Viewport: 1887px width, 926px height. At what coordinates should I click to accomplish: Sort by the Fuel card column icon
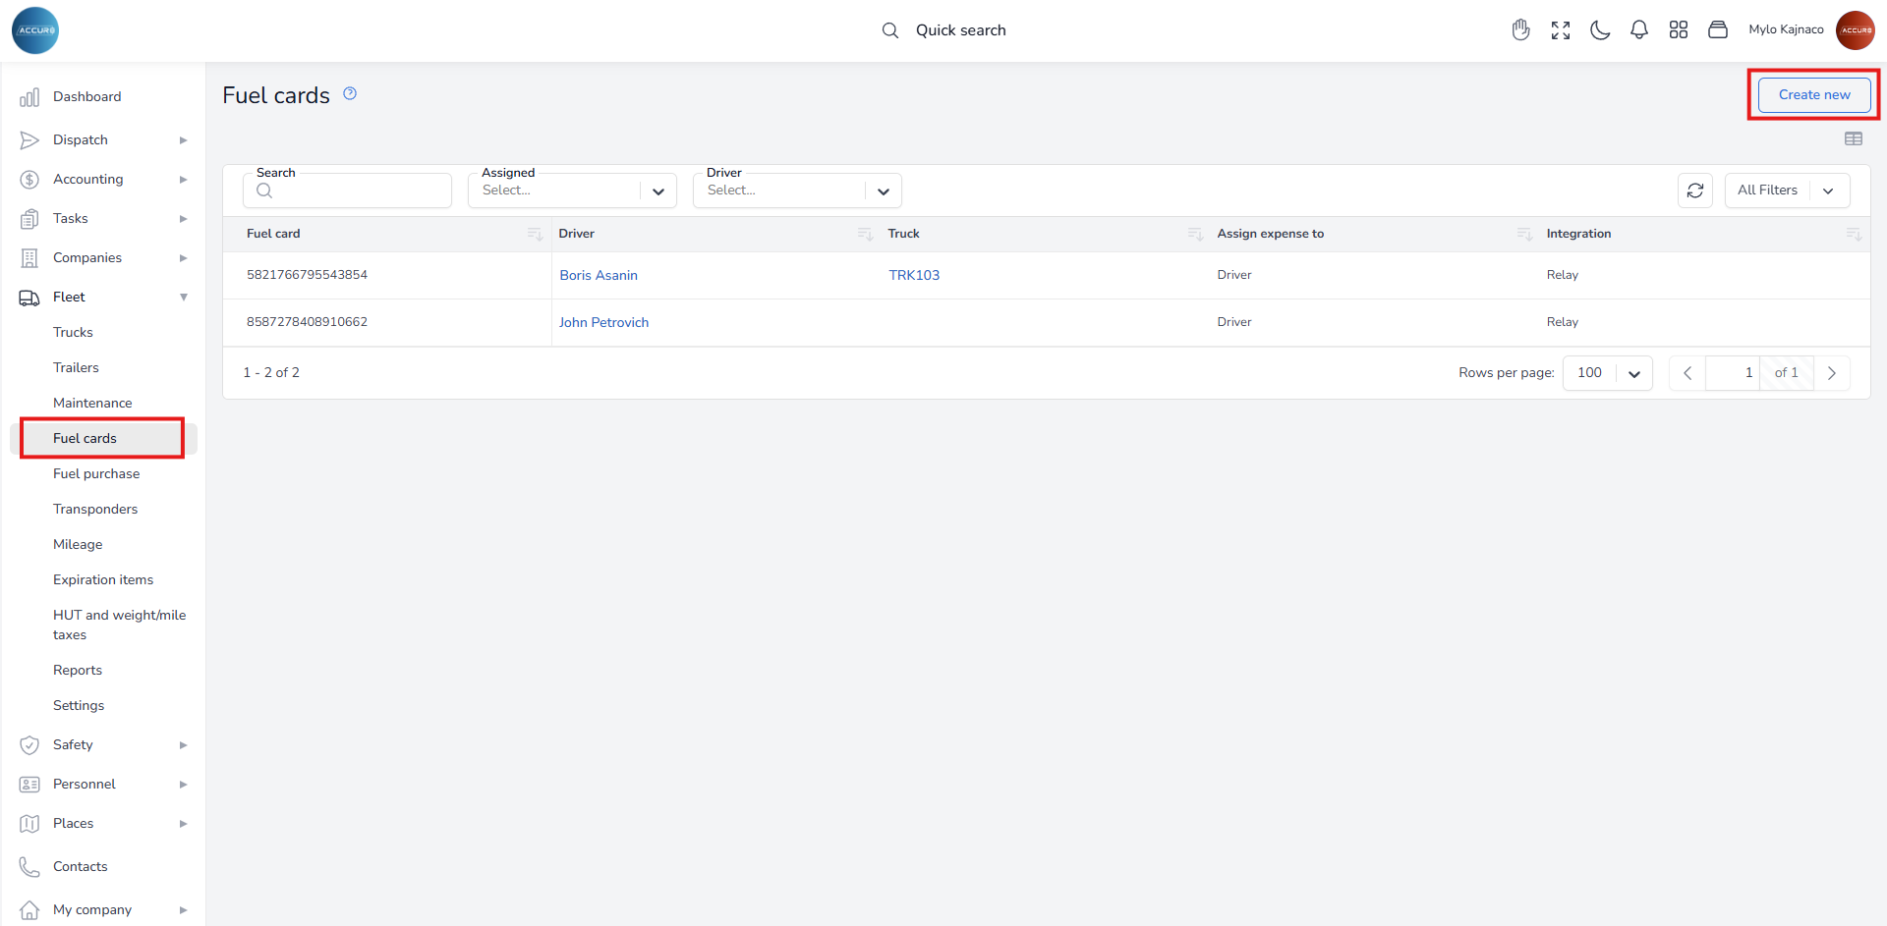[x=535, y=234]
